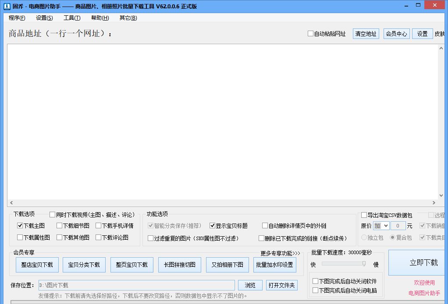Open the 原价 加 dropdown

pos(381,226)
